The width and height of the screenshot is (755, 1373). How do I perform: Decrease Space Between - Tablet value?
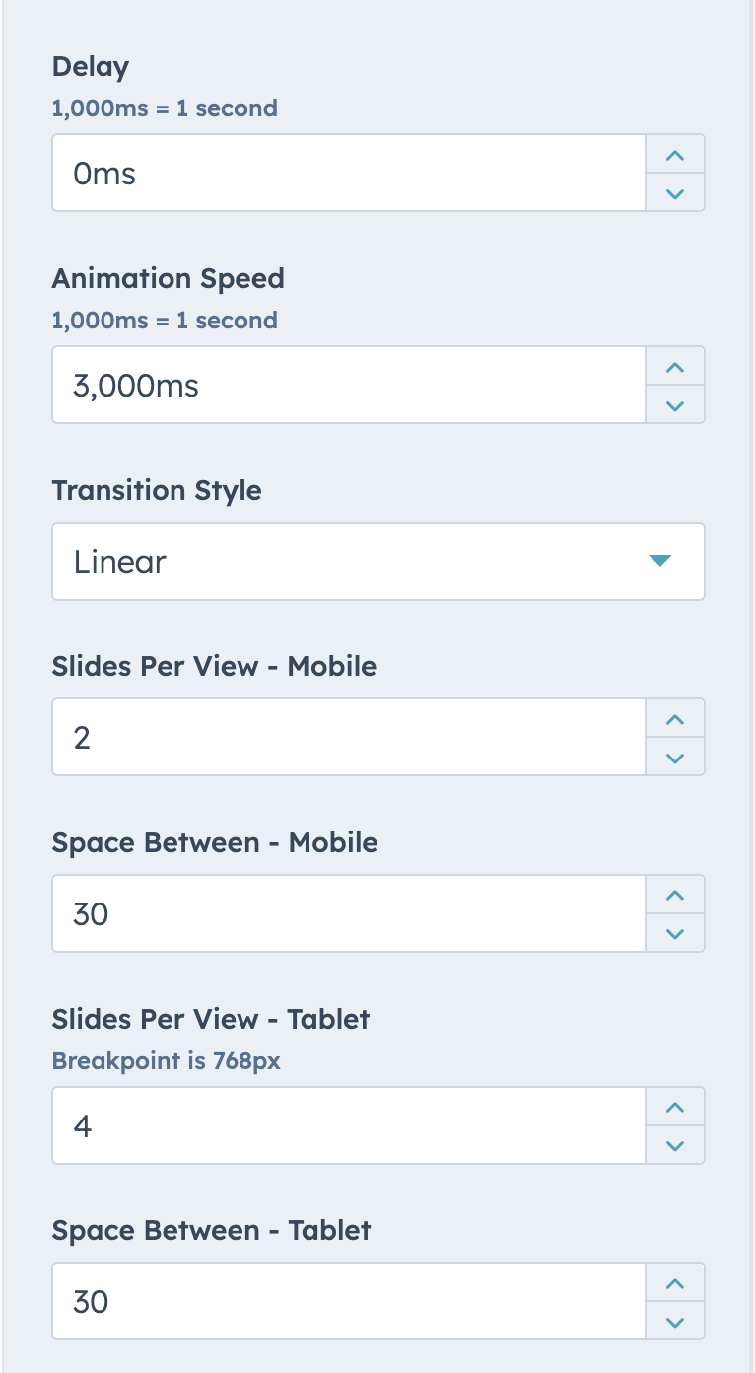[674, 1322]
